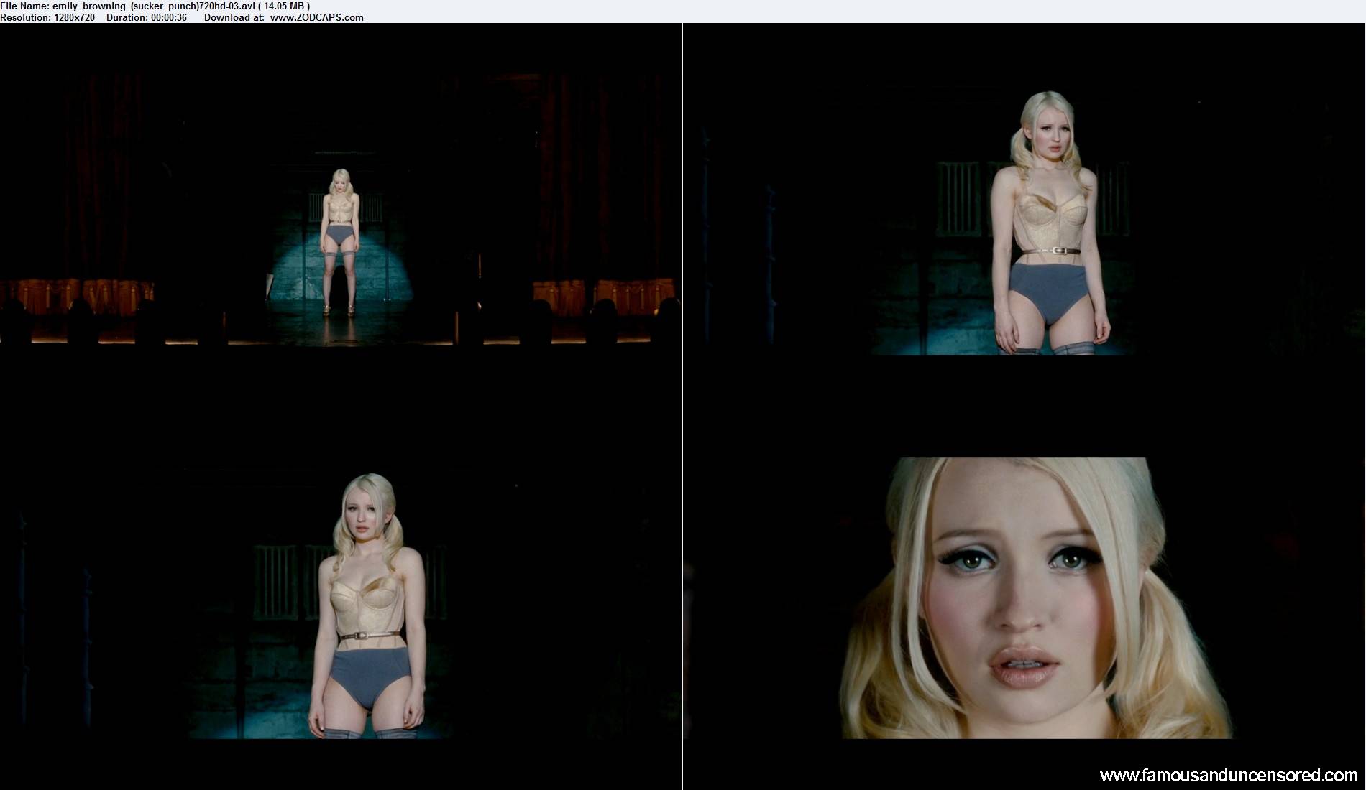
Task: Click the 'File Name:' label in header
Action: [x=24, y=6]
